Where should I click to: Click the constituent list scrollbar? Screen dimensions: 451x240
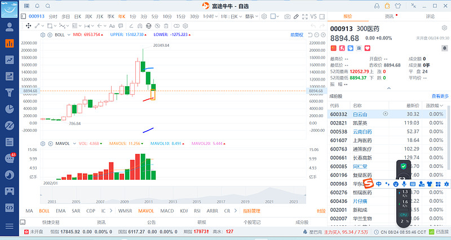pyautogui.click(x=449, y=138)
